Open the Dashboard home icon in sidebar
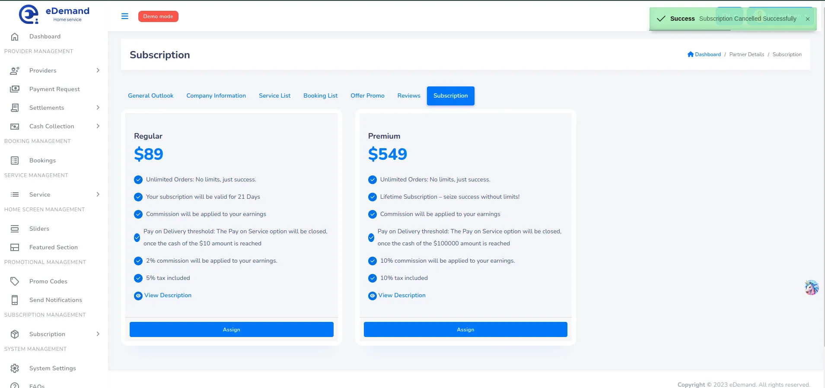Screen dimensions: 825x388 coord(15,37)
